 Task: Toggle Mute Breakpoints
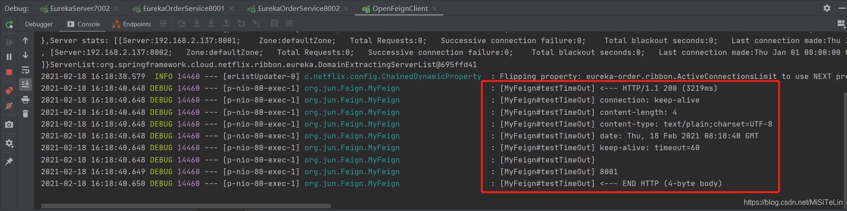pos(9,106)
